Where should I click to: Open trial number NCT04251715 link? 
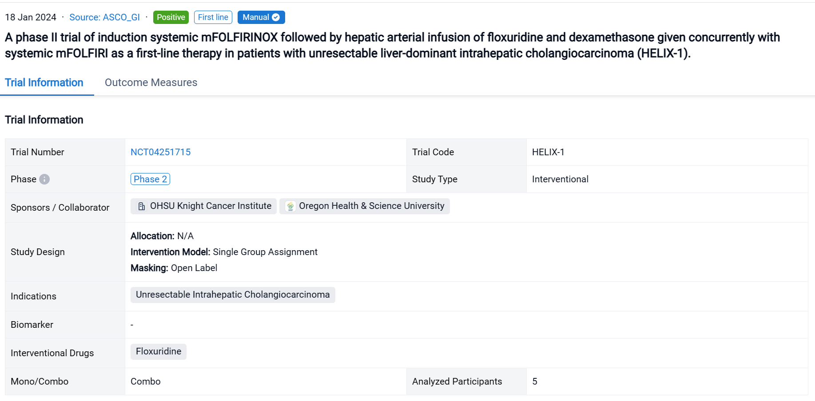(x=160, y=152)
